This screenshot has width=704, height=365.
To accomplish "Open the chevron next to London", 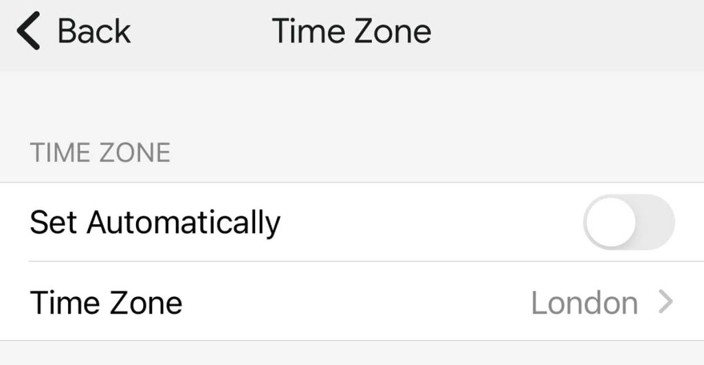I will tap(665, 302).
